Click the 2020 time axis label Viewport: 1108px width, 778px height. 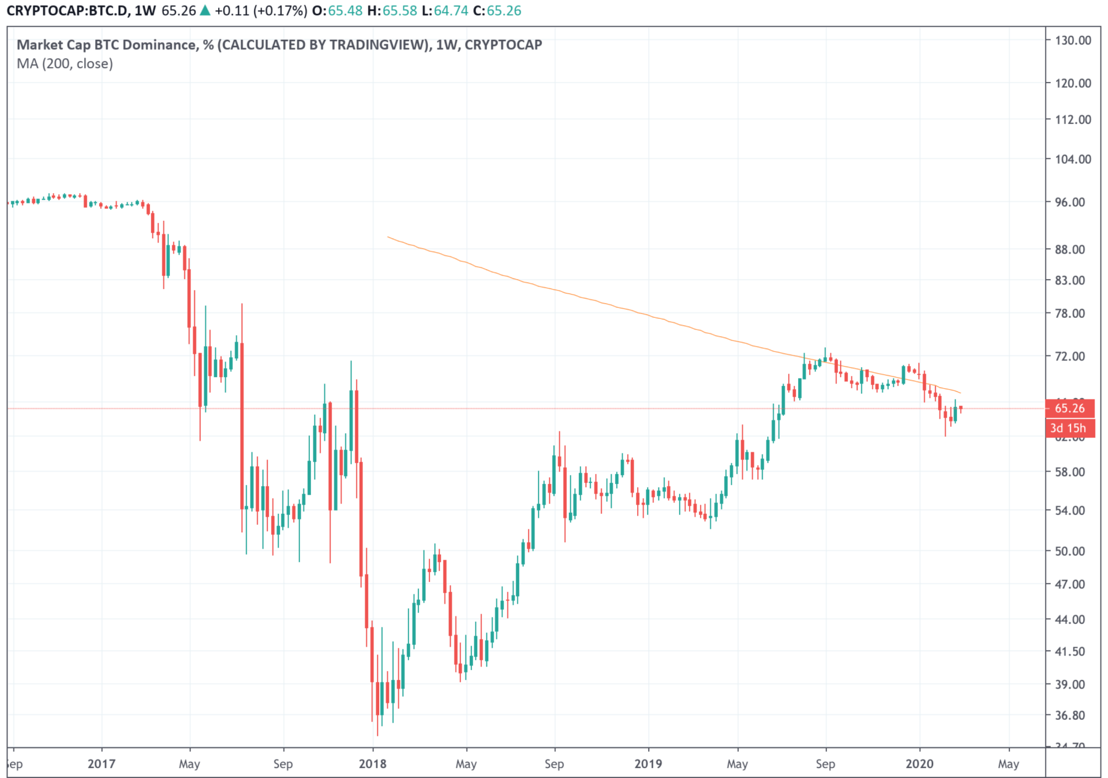pos(919,764)
